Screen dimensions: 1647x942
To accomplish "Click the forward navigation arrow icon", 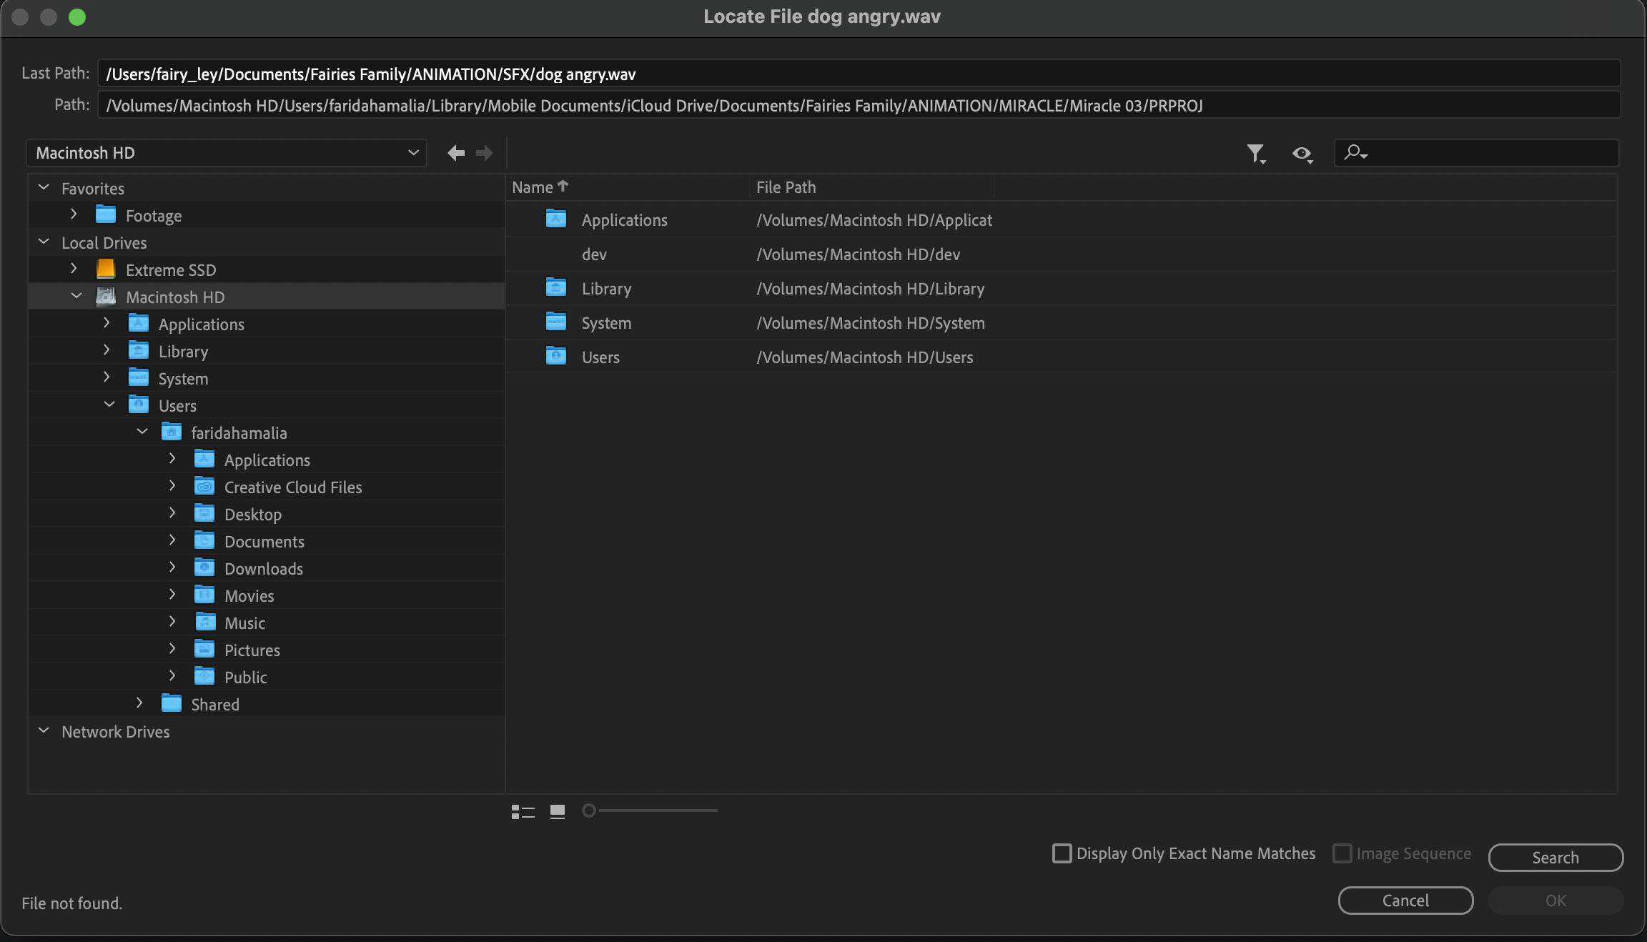I will click(x=483, y=152).
